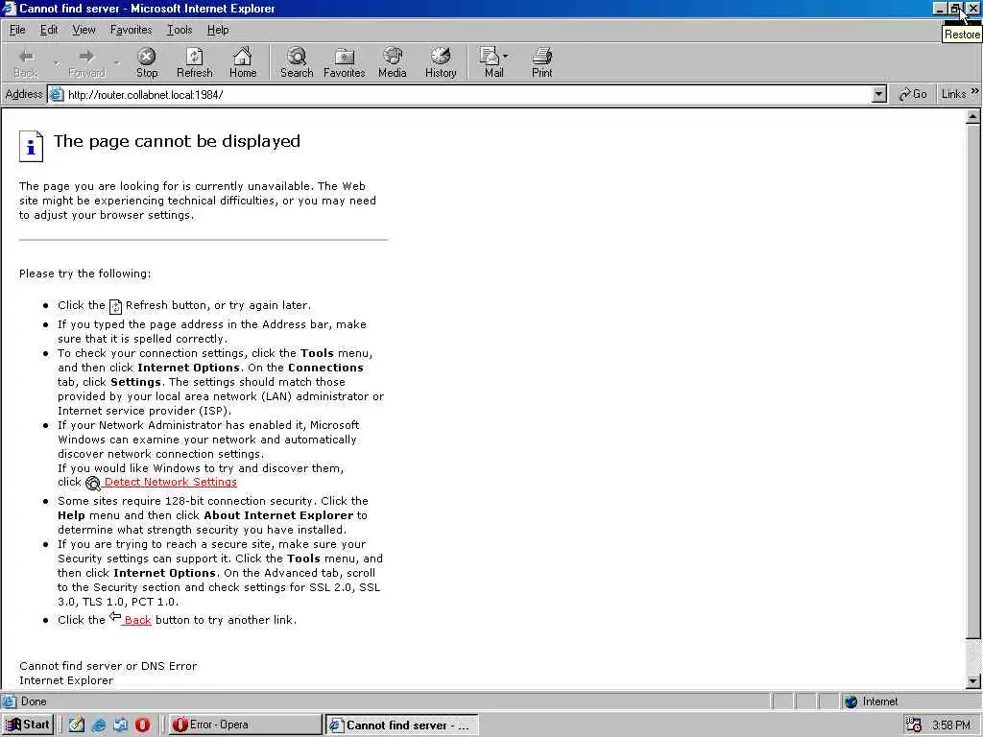
Task: Click the Outlook Express quick launch icon
Action: (x=120, y=725)
